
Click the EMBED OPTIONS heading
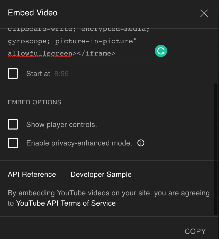click(34, 102)
